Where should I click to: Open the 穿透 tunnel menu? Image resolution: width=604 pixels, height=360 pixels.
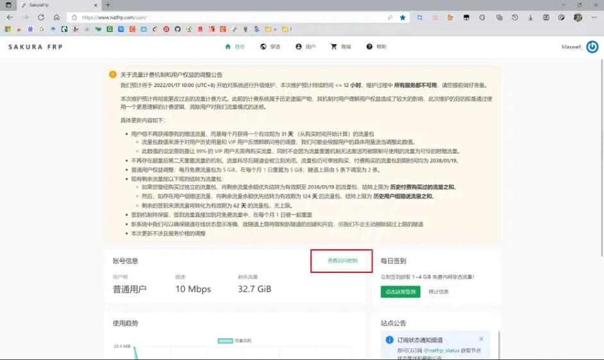point(270,47)
